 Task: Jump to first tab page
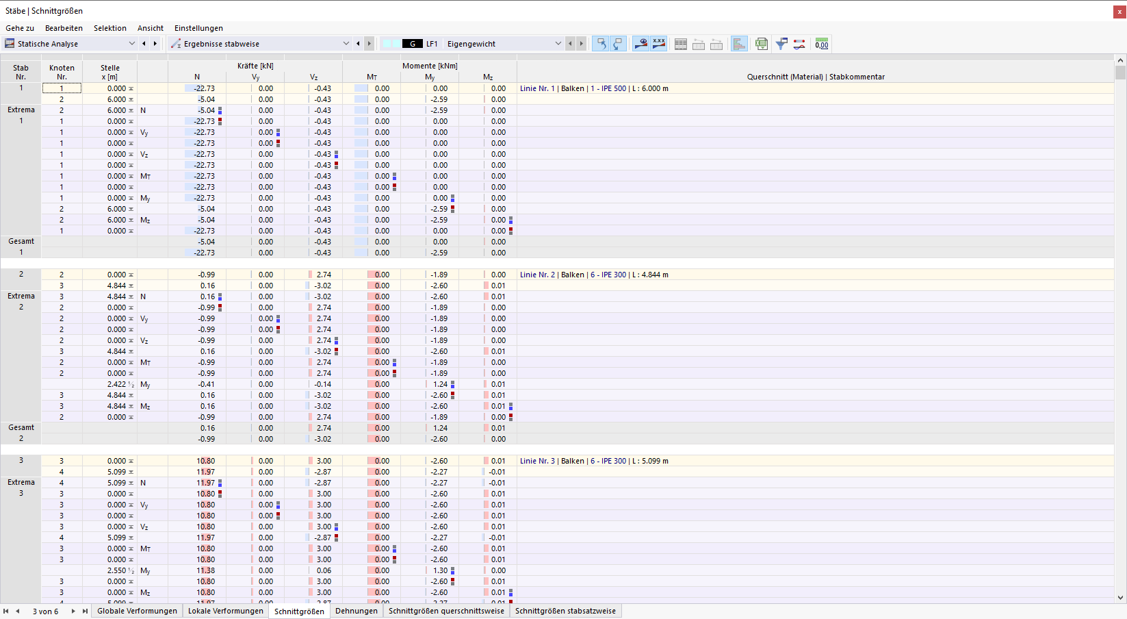[6, 611]
